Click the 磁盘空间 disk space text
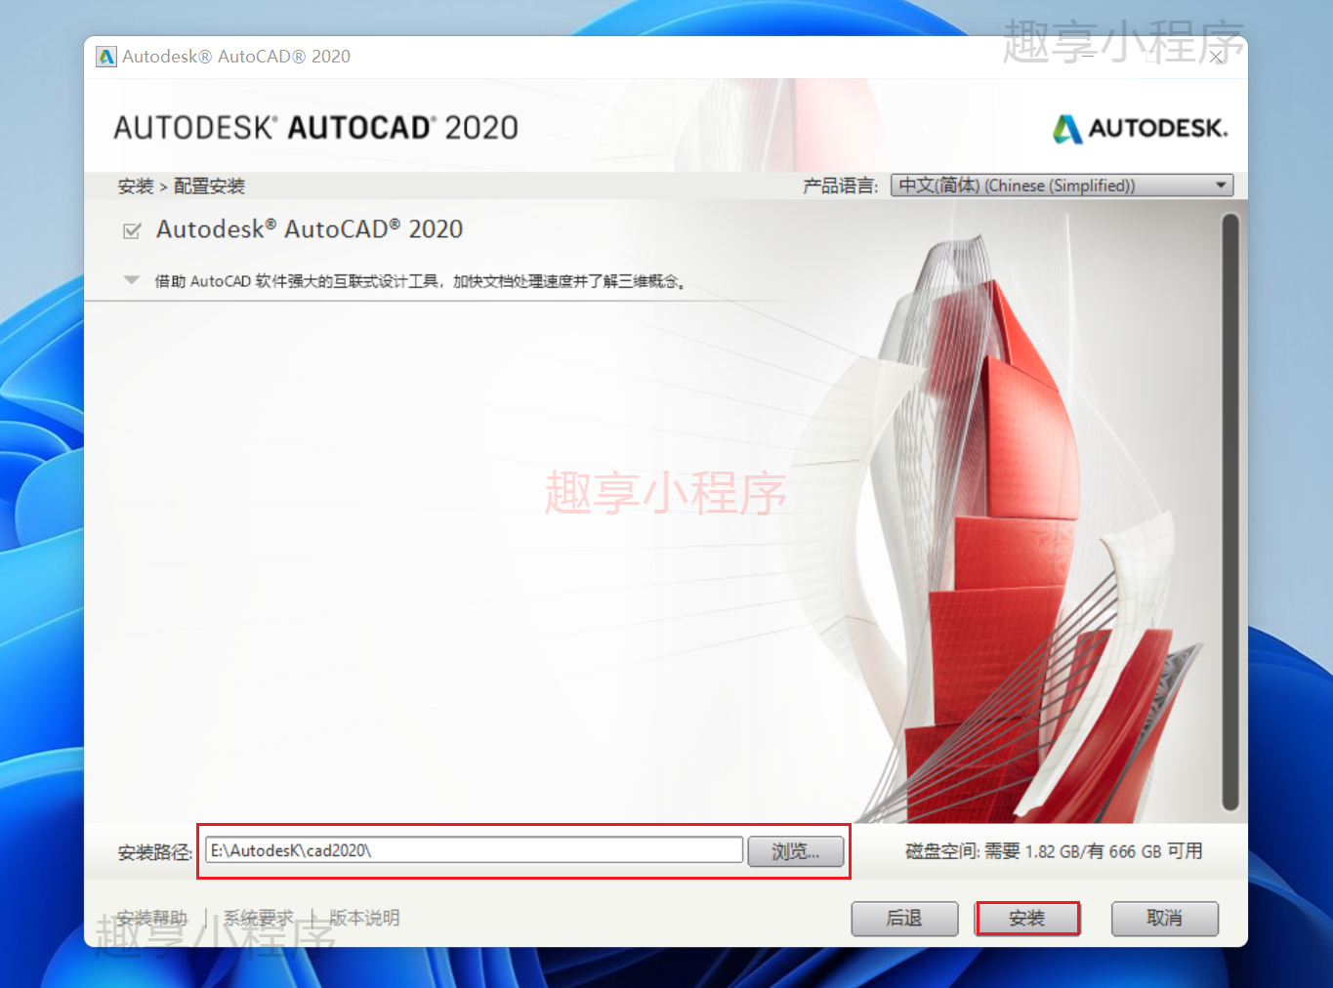Image resolution: width=1333 pixels, height=988 pixels. click(1054, 851)
